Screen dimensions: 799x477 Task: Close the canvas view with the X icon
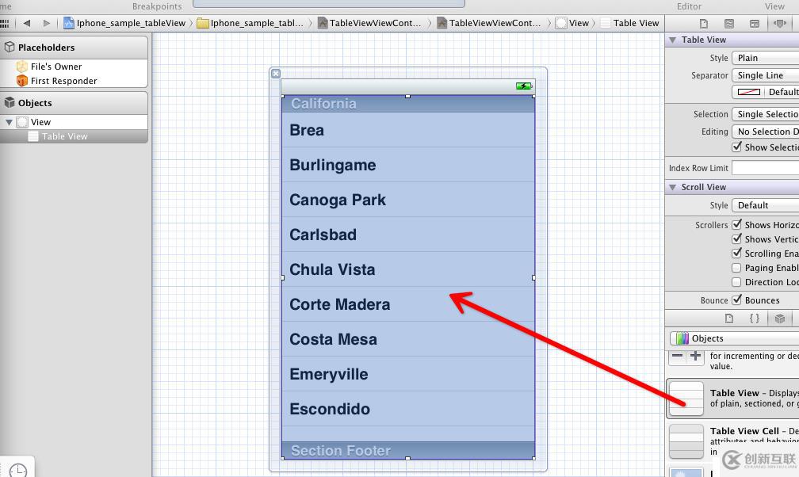[x=276, y=74]
